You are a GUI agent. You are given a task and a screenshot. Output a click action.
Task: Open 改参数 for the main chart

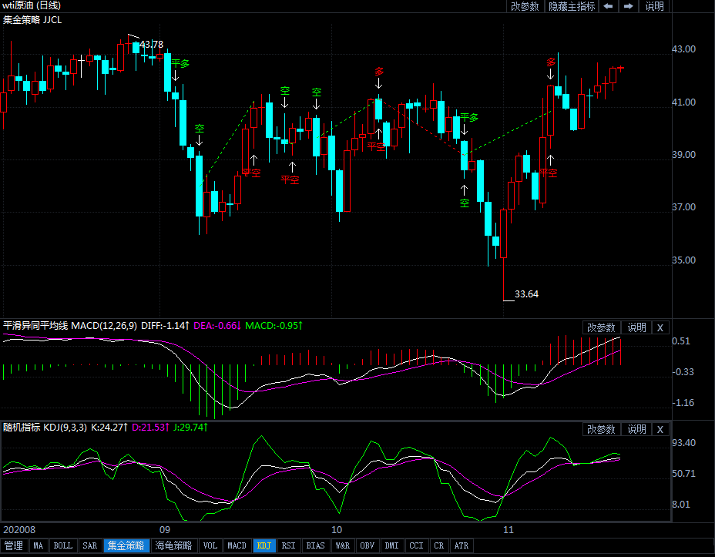click(525, 6)
